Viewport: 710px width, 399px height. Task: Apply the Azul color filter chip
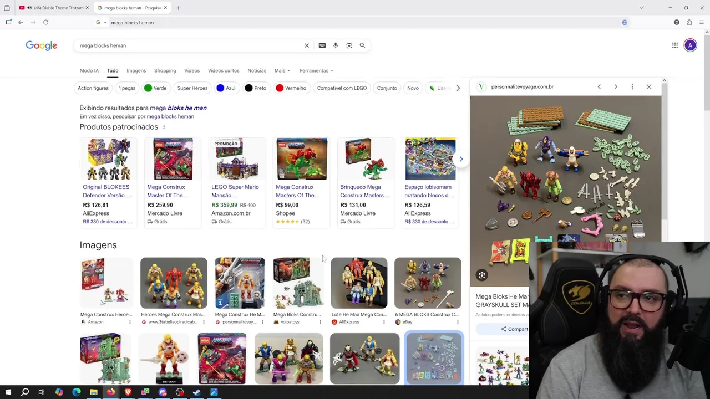click(226, 88)
